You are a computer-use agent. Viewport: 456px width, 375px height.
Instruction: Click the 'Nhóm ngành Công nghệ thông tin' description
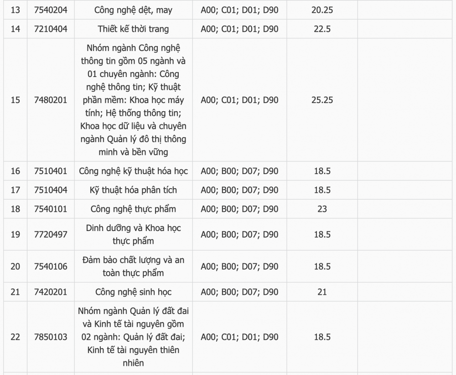(133, 100)
